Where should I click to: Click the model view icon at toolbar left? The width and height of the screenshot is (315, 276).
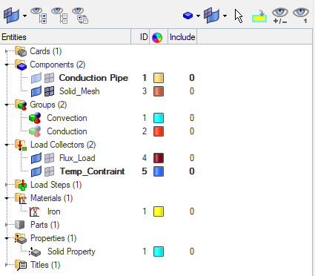[11, 16]
